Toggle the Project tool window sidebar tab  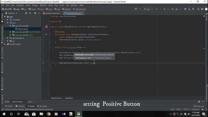pos(2,18)
